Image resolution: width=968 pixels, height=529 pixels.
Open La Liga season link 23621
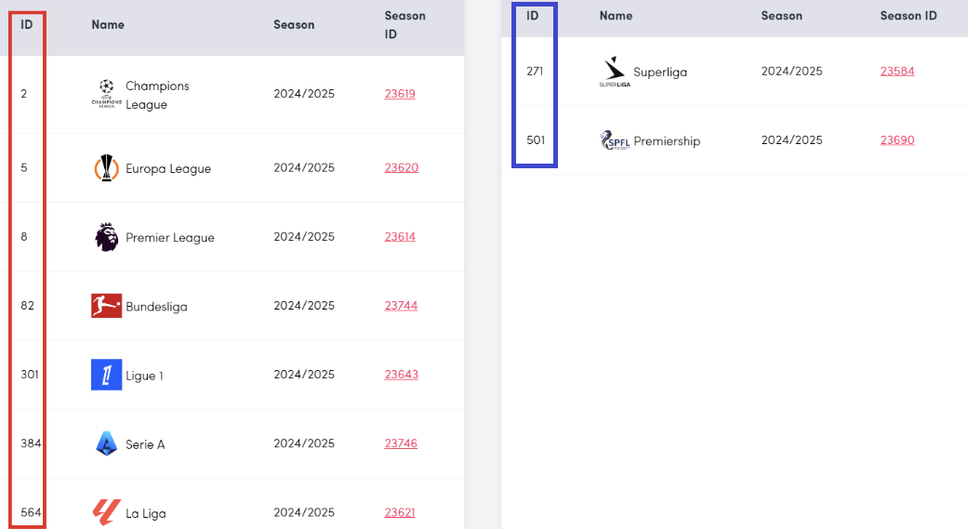tap(400, 512)
